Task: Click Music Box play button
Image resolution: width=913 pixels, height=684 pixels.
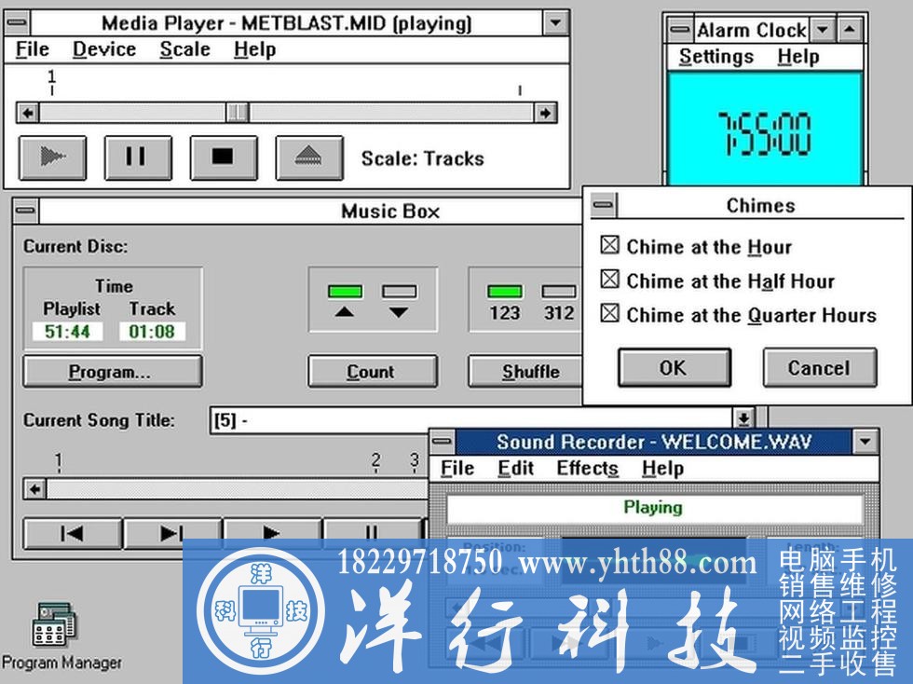Action: click(x=272, y=533)
